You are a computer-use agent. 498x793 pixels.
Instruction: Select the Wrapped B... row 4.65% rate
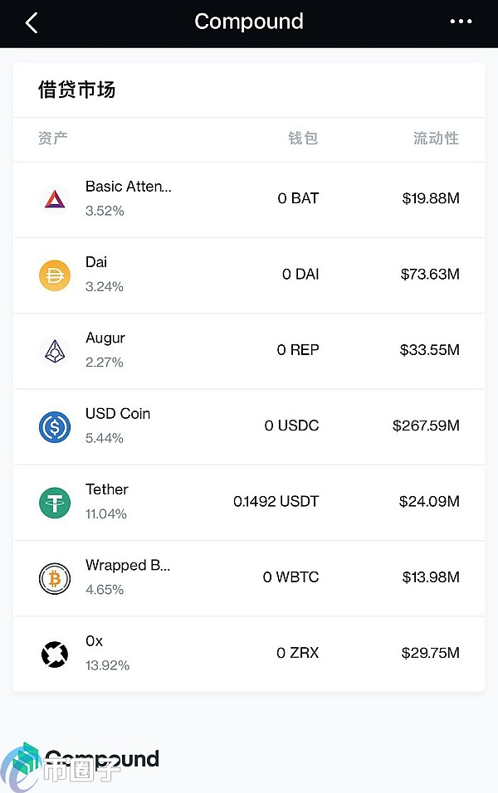tap(105, 590)
